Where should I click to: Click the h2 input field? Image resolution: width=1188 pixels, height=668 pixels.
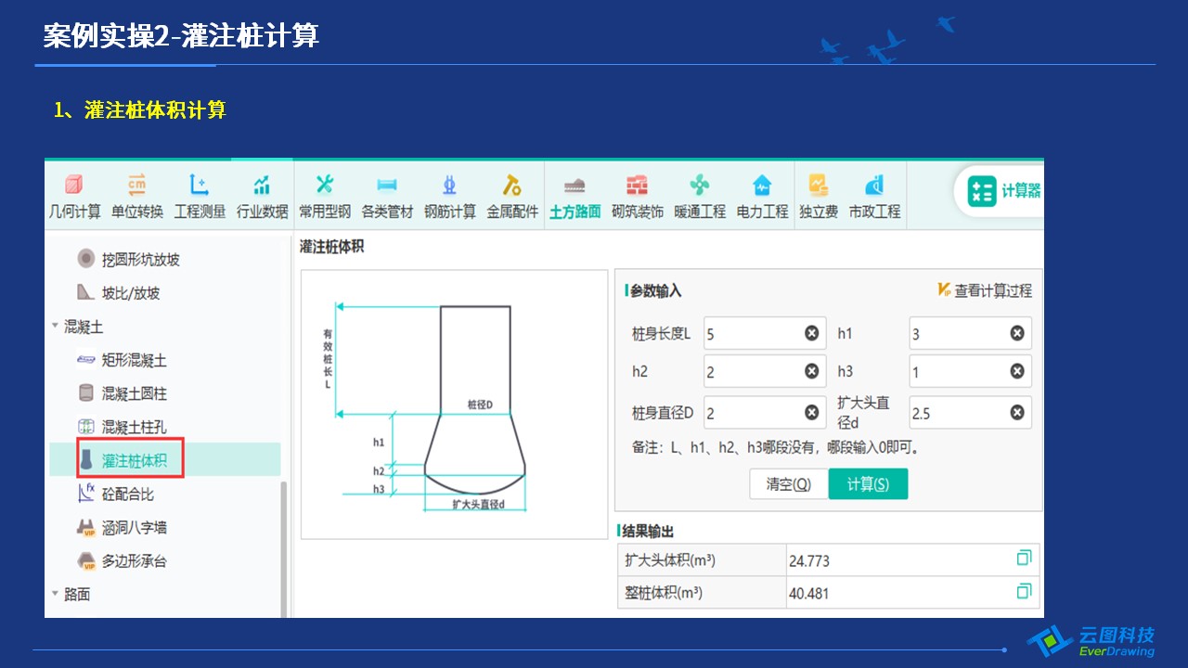tap(765, 372)
